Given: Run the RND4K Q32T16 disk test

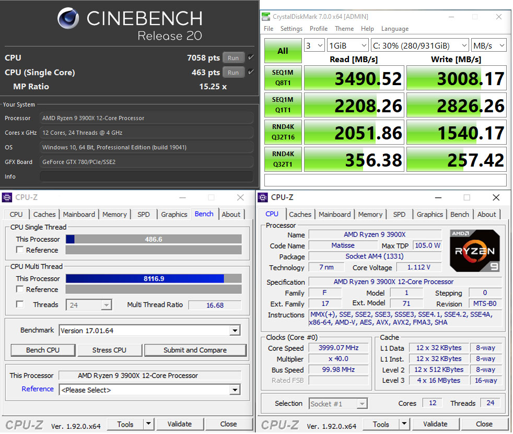Looking at the screenshot, I should (x=283, y=133).
